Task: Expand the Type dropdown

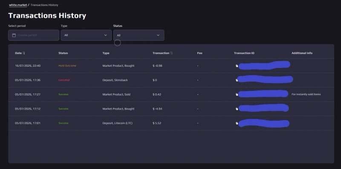Action: click(x=86, y=35)
